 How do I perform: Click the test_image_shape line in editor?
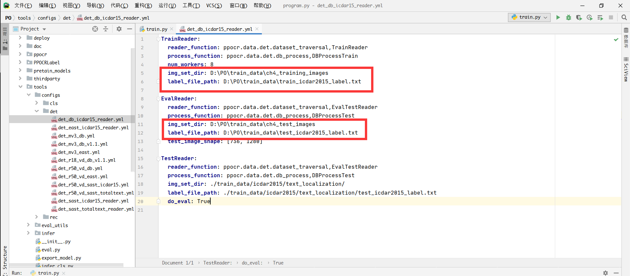point(215,141)
